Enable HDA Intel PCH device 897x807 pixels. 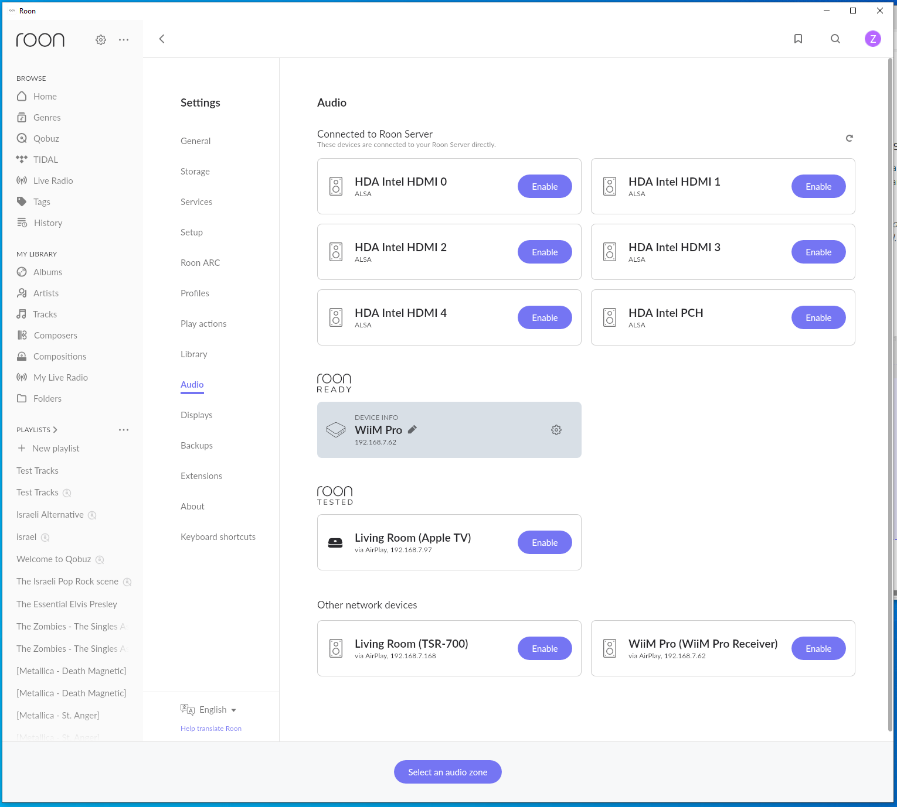818,317
